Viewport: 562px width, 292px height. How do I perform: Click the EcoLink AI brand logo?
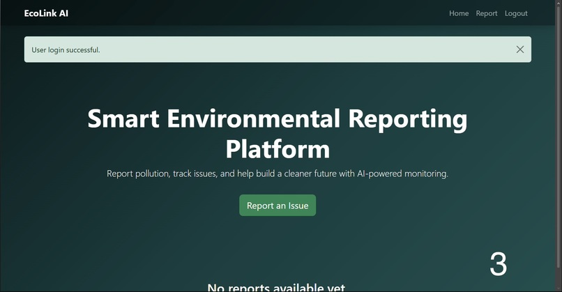(x=46, y=13)
